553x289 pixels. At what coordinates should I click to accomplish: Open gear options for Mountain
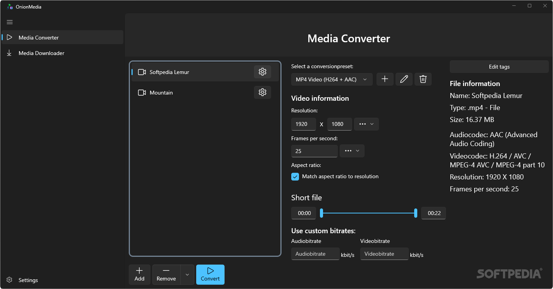[x=263, y=92]
